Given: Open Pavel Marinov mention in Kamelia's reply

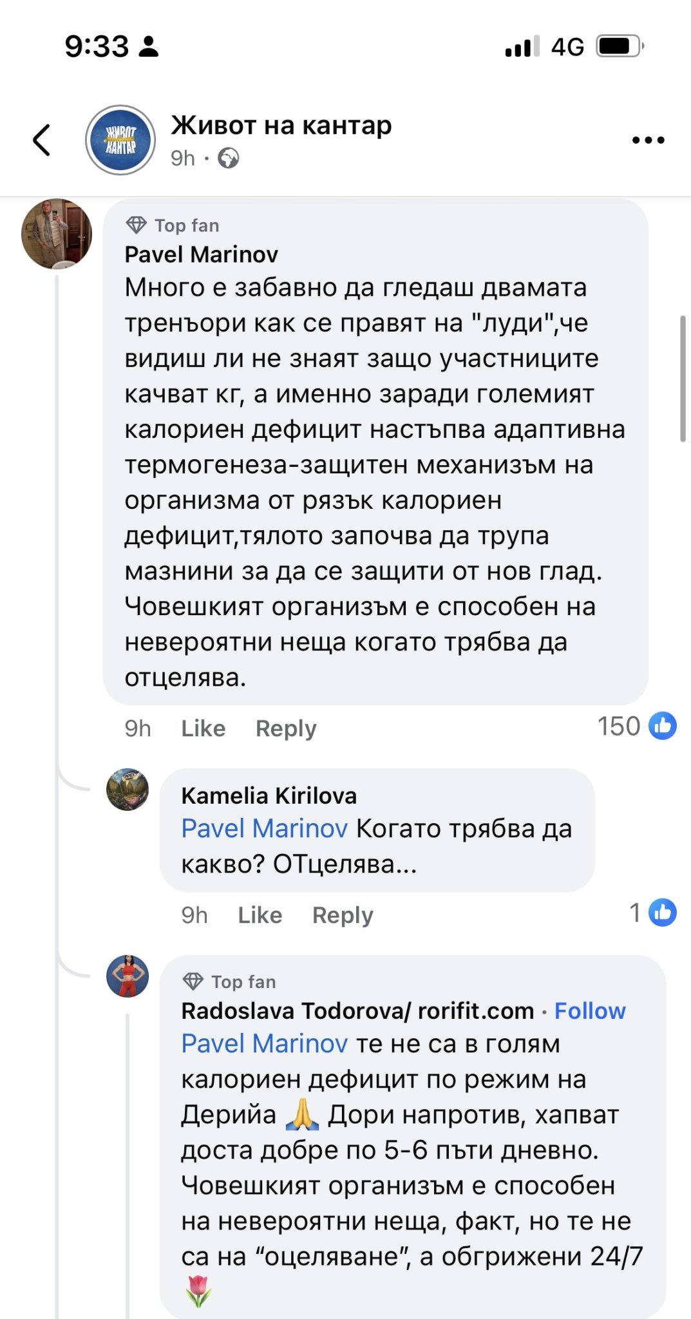Looking at the screenshot, I should click(x=264, y=829).
